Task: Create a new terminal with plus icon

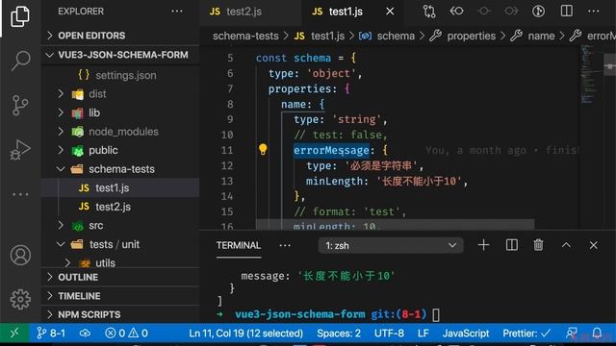Action: (483, 245)
